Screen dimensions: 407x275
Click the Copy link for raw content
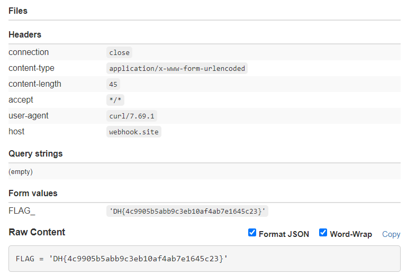(391, 234)
